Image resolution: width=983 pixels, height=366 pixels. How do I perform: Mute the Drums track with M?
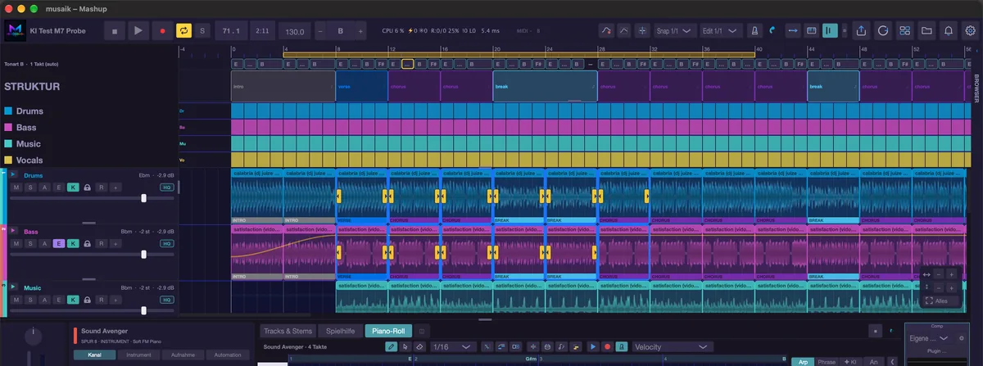point(16,188)
